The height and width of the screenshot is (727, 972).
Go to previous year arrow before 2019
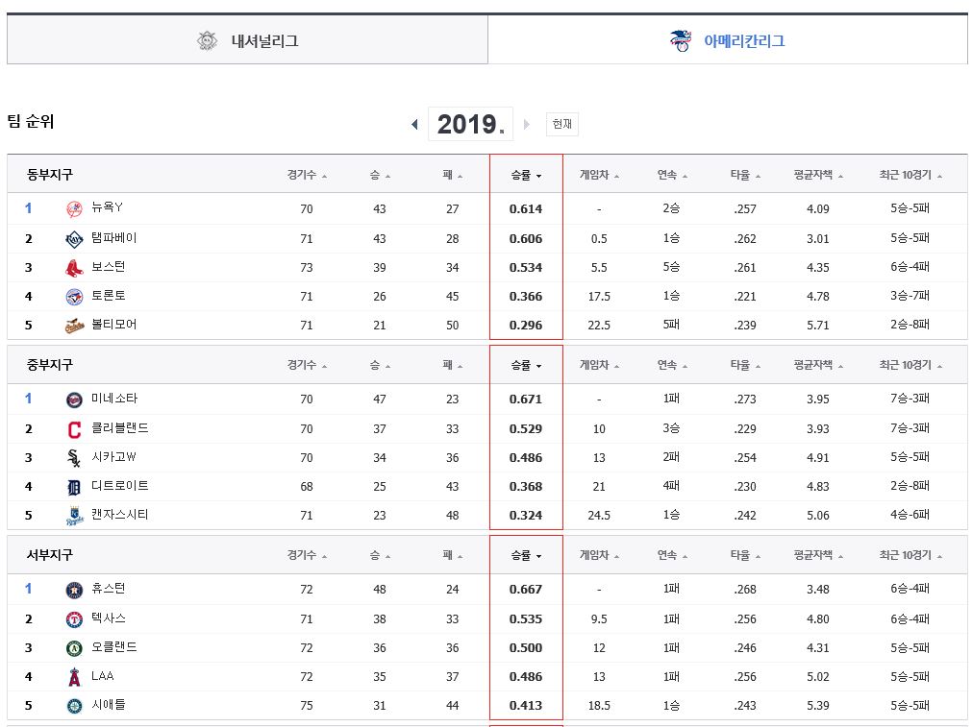[x=414, y=125]
